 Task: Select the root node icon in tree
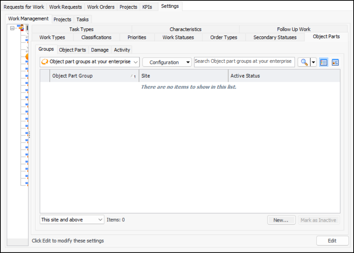pyautogui.click(x=21, y=28)
